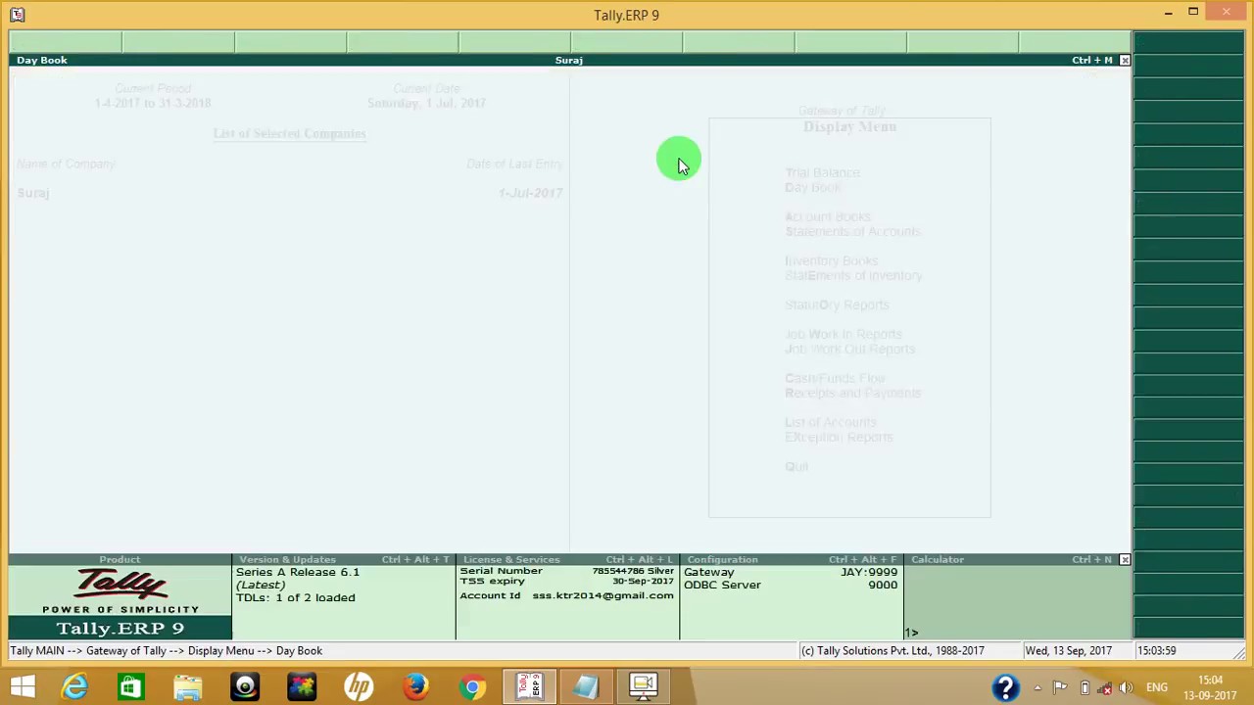Open License & Services panel header
The height and width of the screenshot is (705, 1254).
point(567,560)
